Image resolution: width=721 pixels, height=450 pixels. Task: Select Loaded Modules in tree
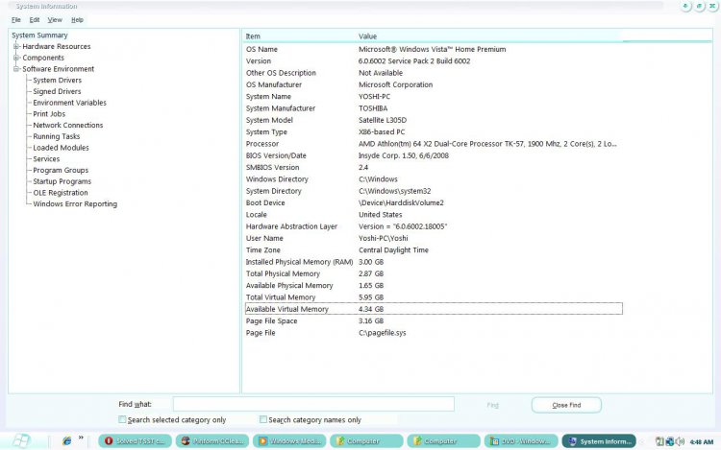61,148
